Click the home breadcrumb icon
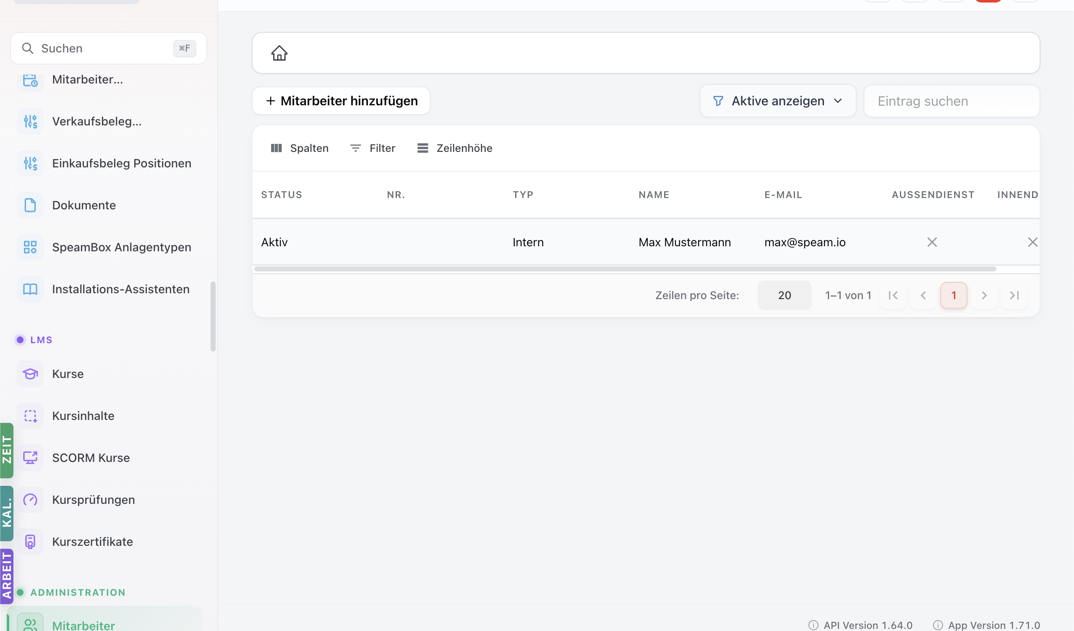 [x=279, y=53]
